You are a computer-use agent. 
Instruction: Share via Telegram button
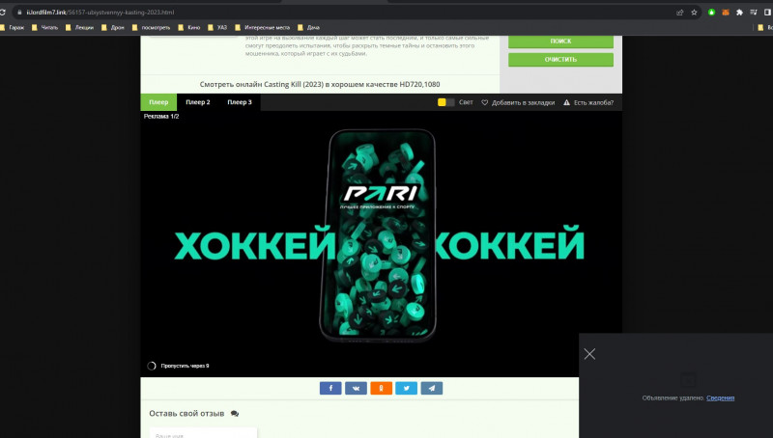pos(431,388)
